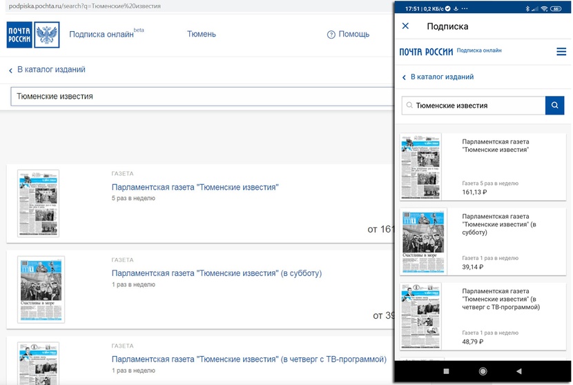
Task: Go back via desktop В каталог изданий link
Action: coord(51,70)
